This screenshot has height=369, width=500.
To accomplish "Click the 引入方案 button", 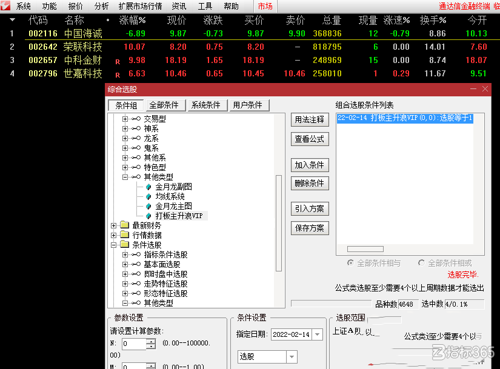I will [310, 208].
